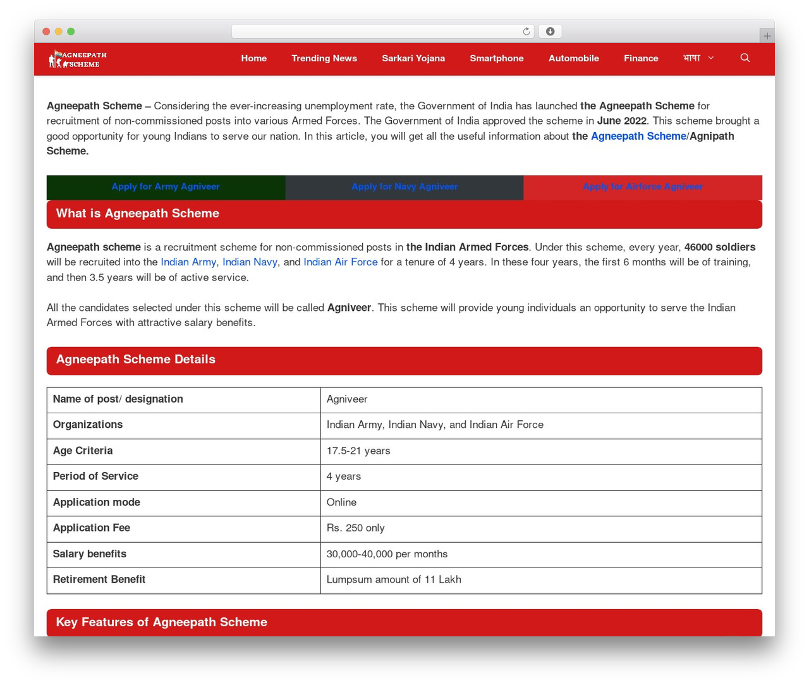The width and height of the screenshot is (809, 685).
Task: Click the 'Period of Service' row label
Action: [x=184, y=477]
